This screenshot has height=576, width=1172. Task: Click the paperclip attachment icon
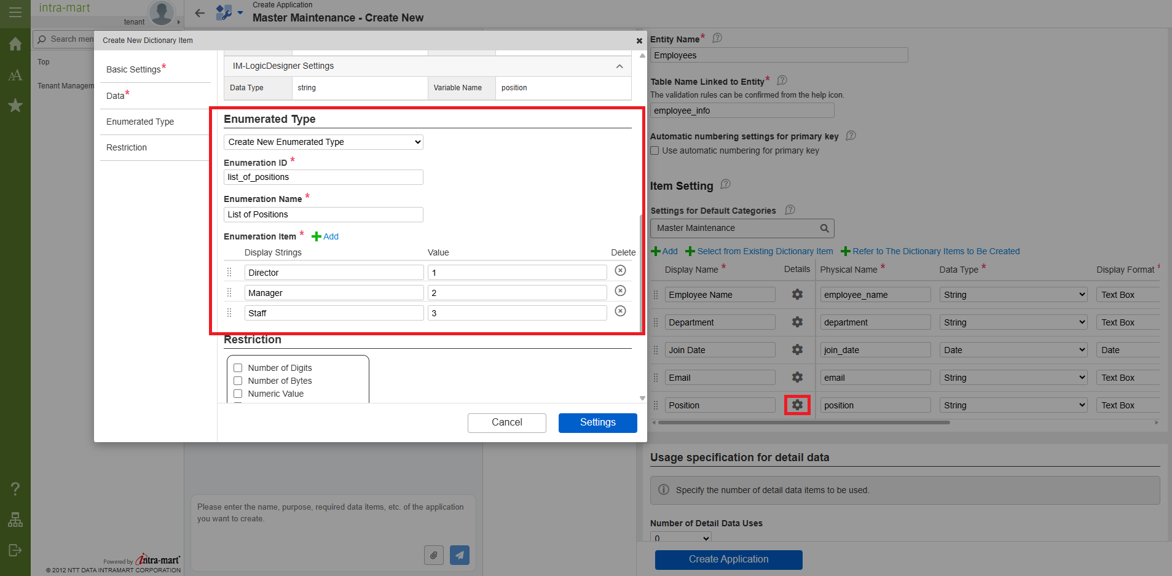coord(433,555)
